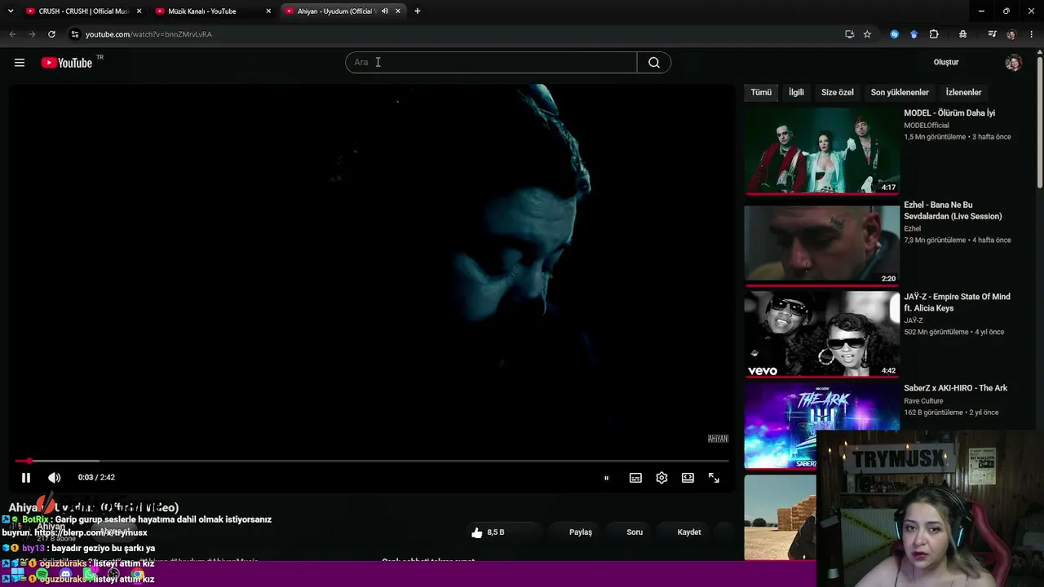Open the Ezhel live session thumbnail
The height and width of the screenshot is (587, 1044).
tap(821, 244)
